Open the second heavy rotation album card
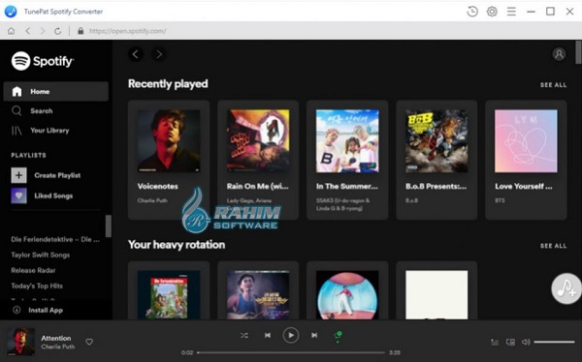582x362 pixels. coord(258,290)
